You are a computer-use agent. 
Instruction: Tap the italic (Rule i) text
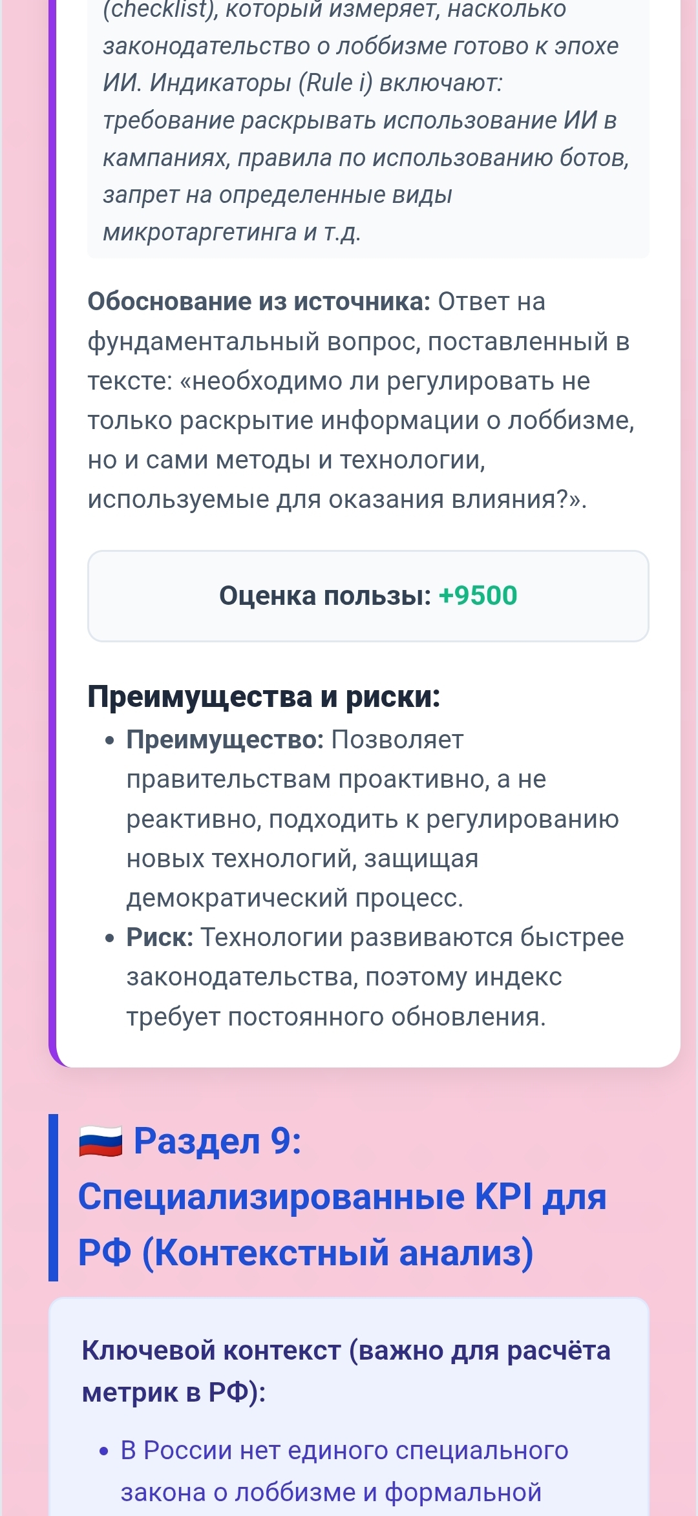pyautogui.click(x=335, y=83)
